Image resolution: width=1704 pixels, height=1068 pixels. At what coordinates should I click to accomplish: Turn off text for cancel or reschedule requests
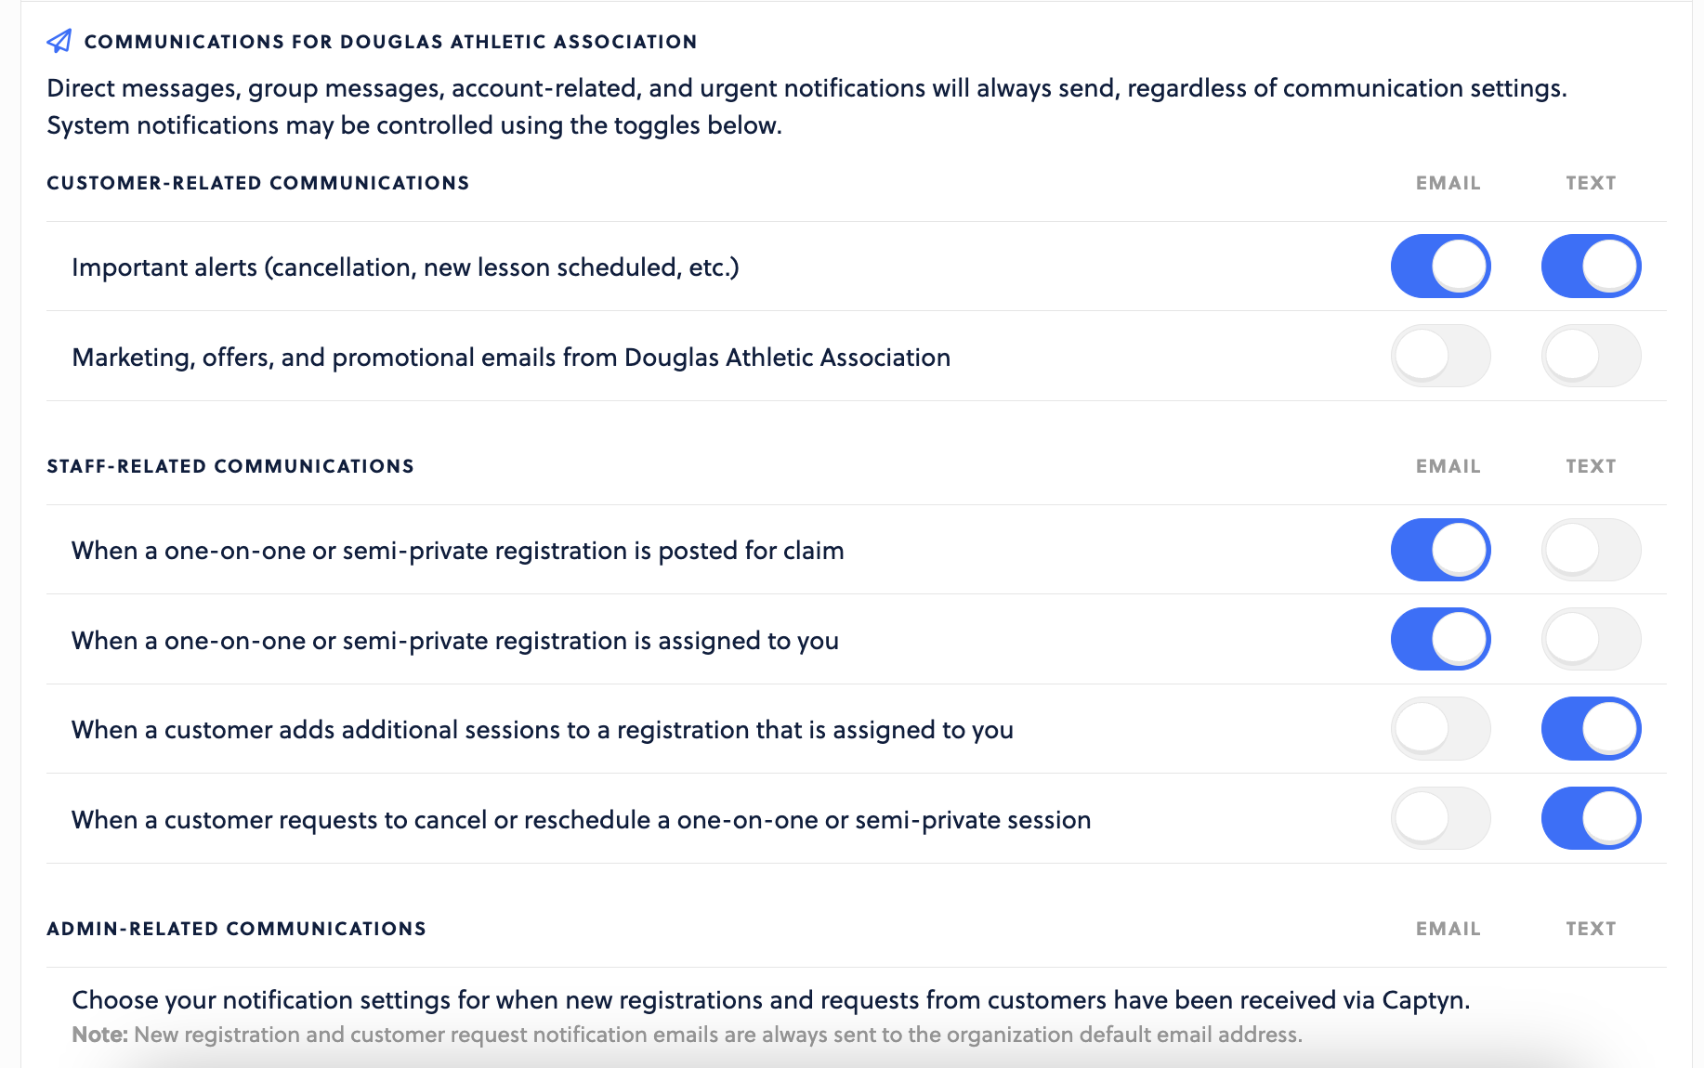pos(1591,818)
